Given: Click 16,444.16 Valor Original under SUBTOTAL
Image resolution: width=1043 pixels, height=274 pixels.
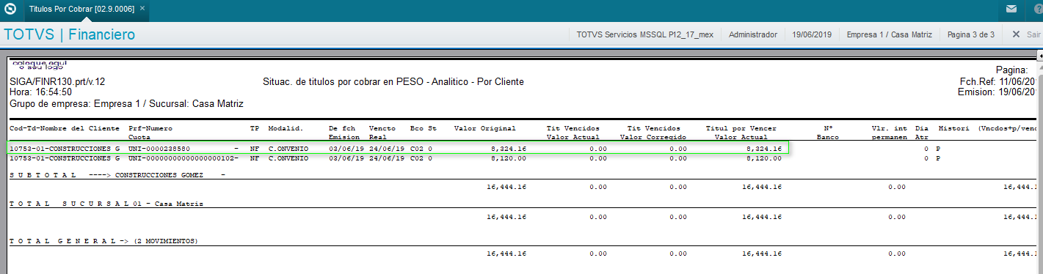Looking at the screenshot, I should [506, 188].
